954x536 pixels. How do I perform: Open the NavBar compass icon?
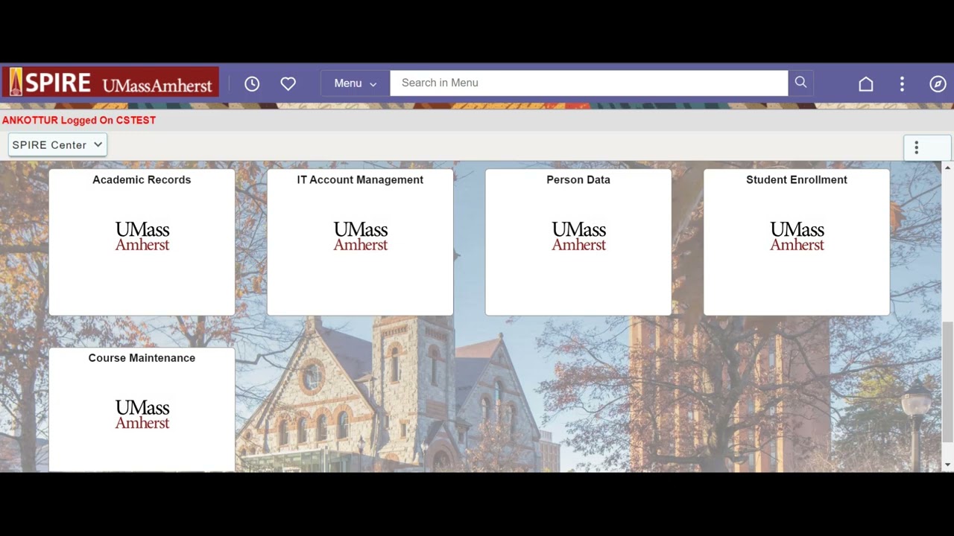[938, 83]
